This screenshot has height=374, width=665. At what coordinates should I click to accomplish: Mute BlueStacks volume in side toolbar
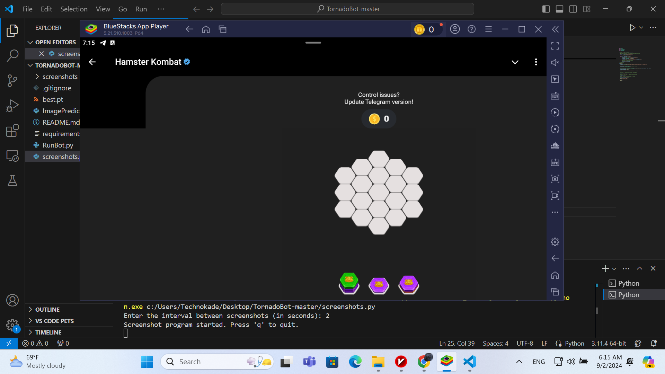pos(555,62)
